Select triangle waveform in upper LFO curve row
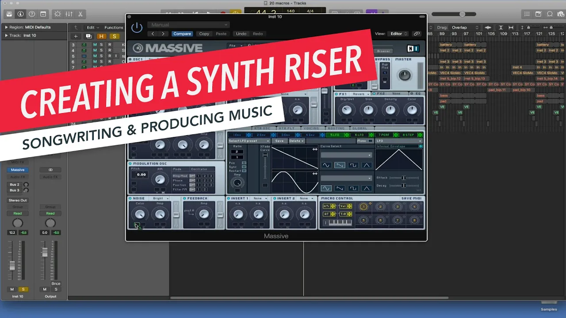Viewport: 566px width, 318px height. click(x=366, y=165)
